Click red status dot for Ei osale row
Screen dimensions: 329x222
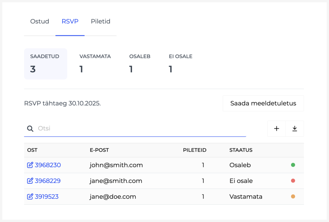[x=293, y=181]
